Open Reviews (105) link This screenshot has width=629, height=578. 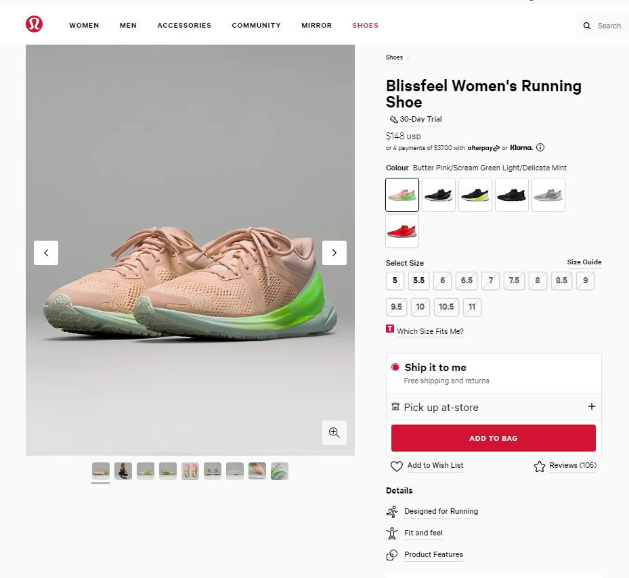(x=572, y=466)
